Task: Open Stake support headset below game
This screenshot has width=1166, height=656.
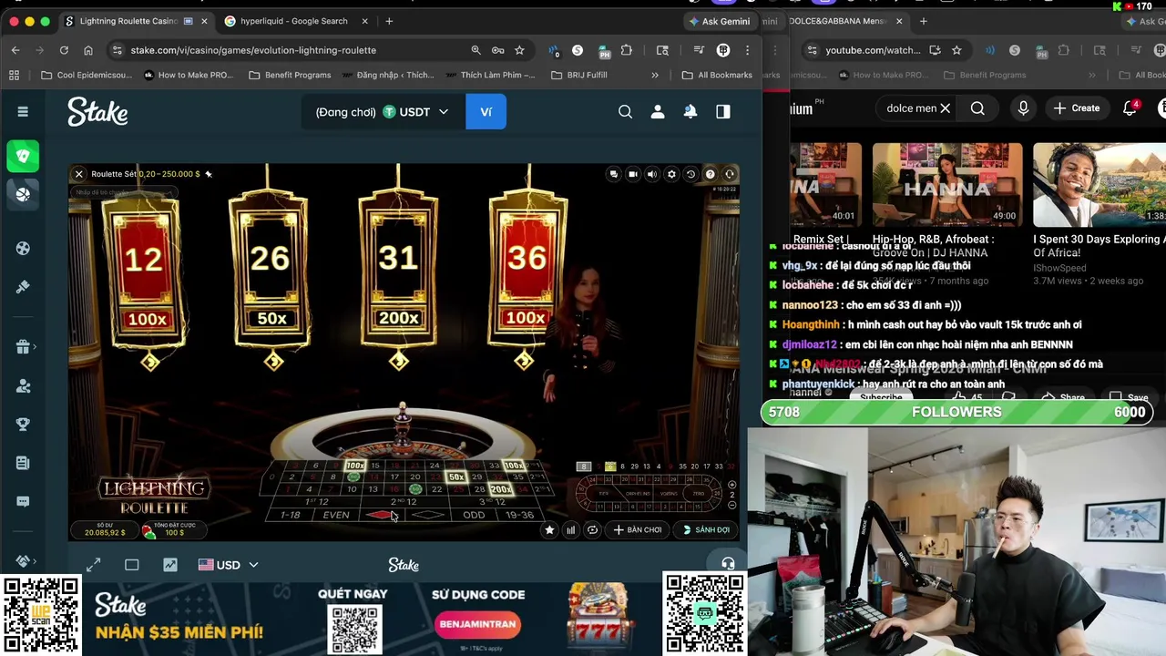Action: click(x=728, y=563)
